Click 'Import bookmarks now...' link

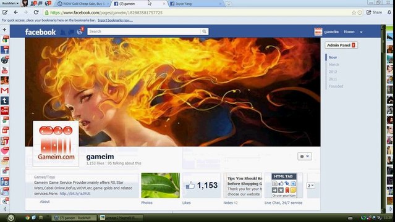tap(115, 20)
